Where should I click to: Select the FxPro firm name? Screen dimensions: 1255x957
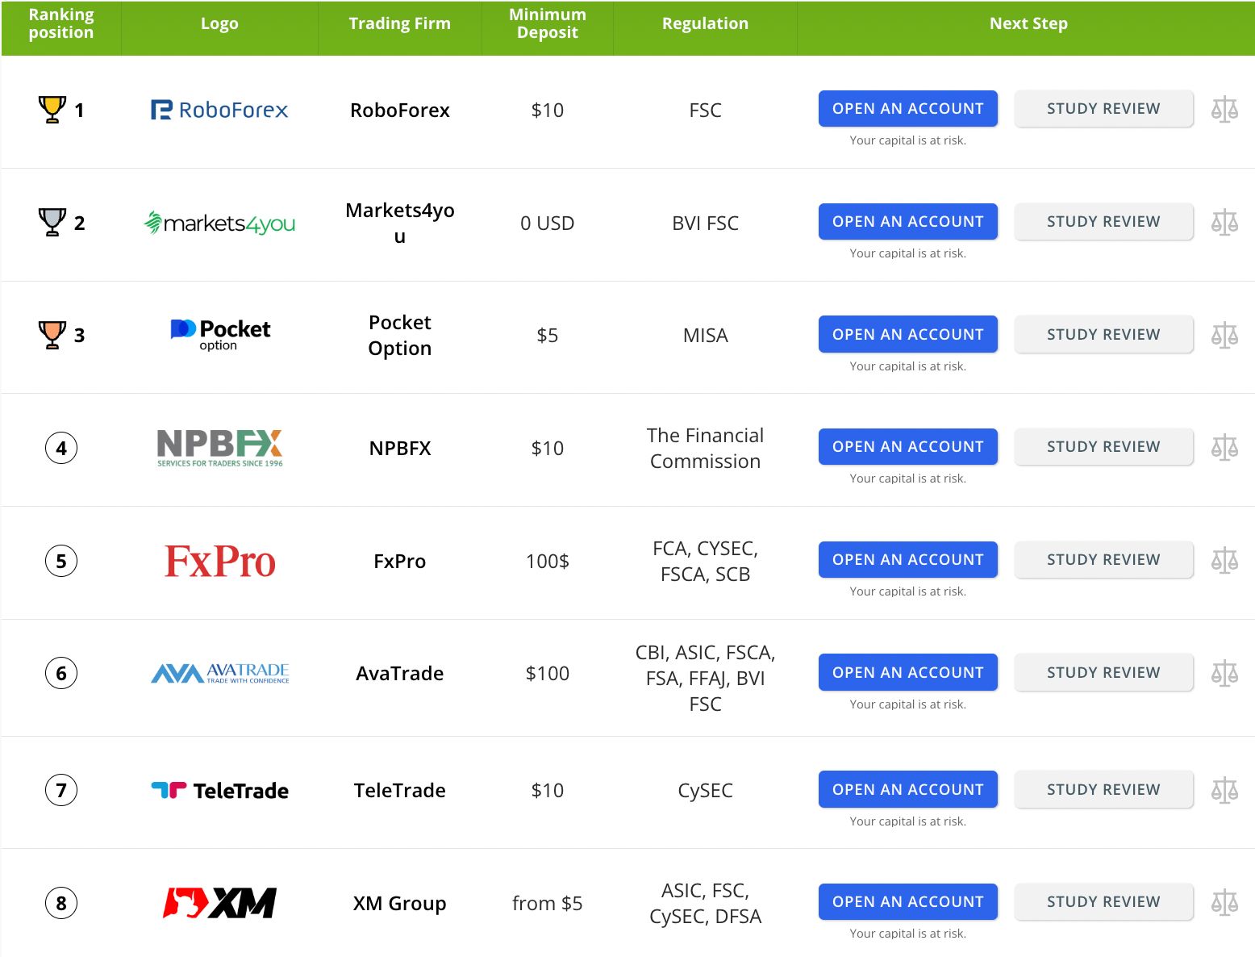[x=399, y=561]
